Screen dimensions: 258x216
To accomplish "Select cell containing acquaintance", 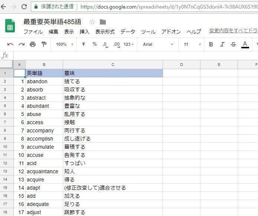I will click(44, 171).
